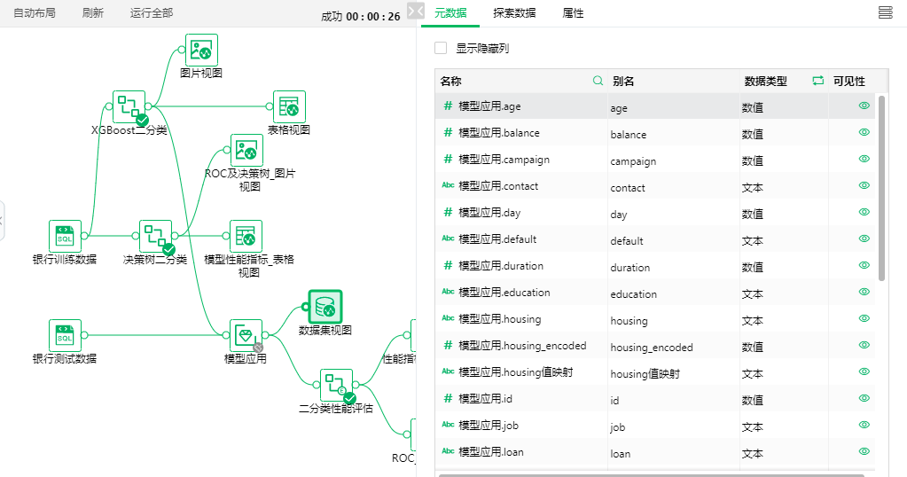
Task: Click the switch icon beside 数据类型 header
Action: click(818, 81)
